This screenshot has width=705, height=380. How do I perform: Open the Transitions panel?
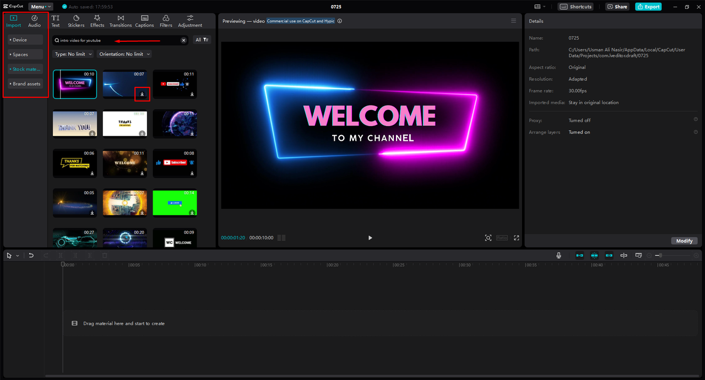(x=121, y=21)
